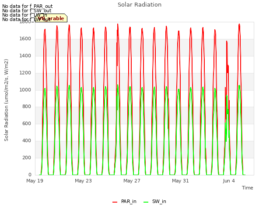The height and width of the screenshot is (210, 280).
Task: Click the 'No data for f_SW_out' message
Action: pos(27,10)
